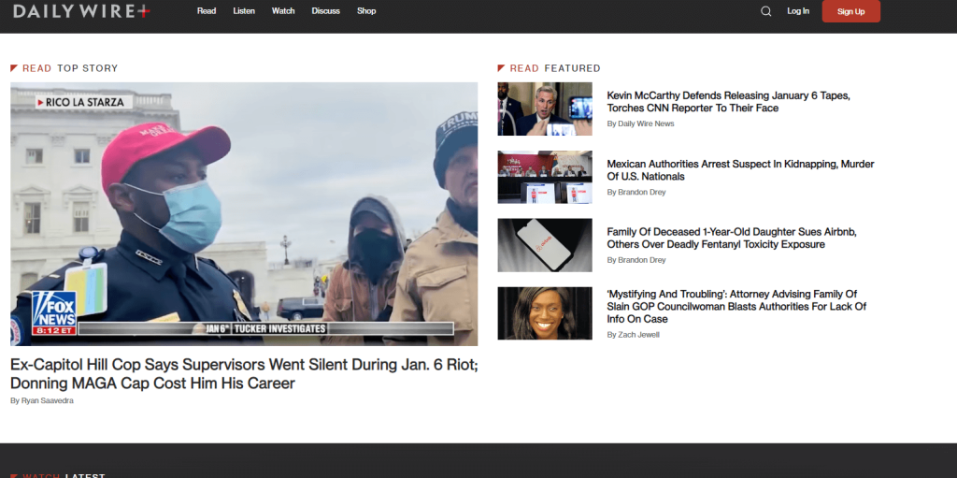Image resolution: width=957 pixels, height=478 pixels.
Task: Open Kevin McCarthy Defends Releasing Tapes headline
Action: 728,102
